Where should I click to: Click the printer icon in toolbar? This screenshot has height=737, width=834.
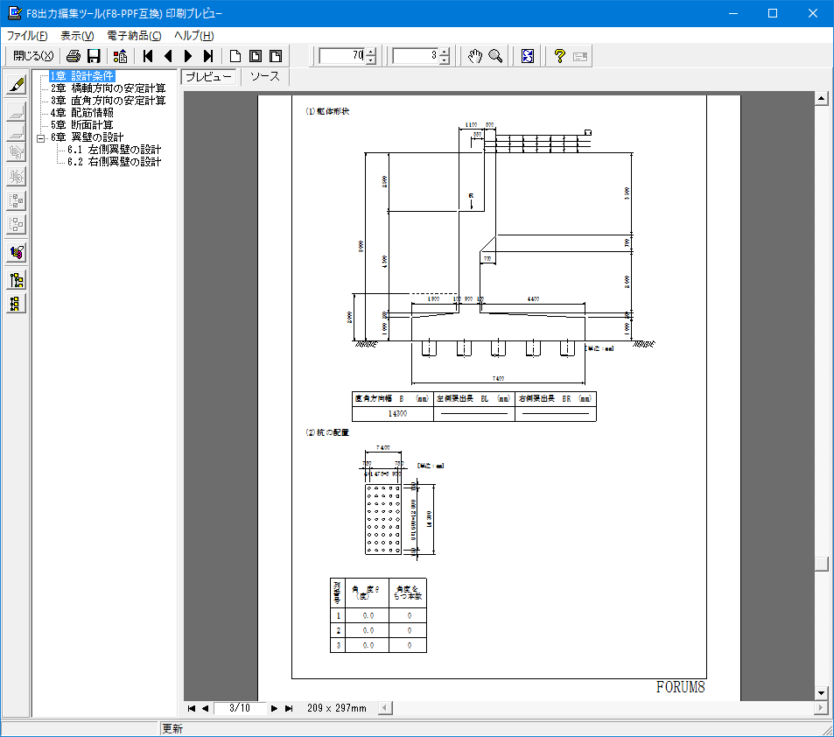[x=74, y=56]
